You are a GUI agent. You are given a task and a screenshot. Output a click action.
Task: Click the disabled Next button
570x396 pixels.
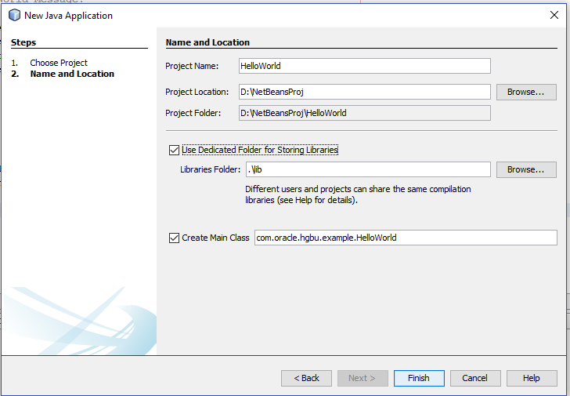tap(363, 378)
